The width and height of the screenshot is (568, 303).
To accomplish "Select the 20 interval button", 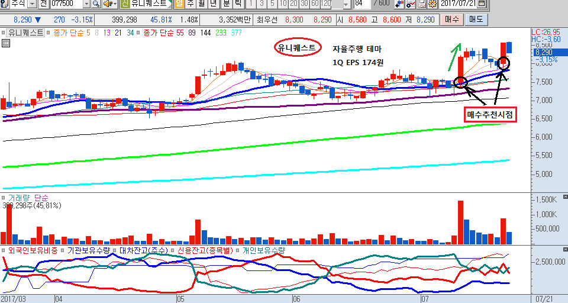I will (294, 4).
